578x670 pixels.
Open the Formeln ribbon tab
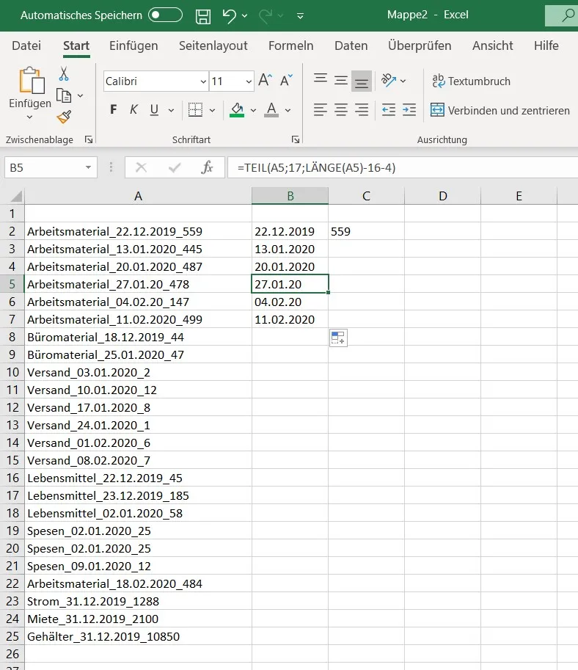pos(290,45)
